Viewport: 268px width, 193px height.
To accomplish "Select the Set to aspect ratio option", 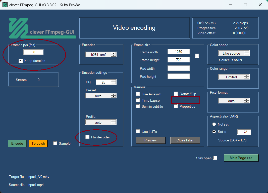I will 214,132.
